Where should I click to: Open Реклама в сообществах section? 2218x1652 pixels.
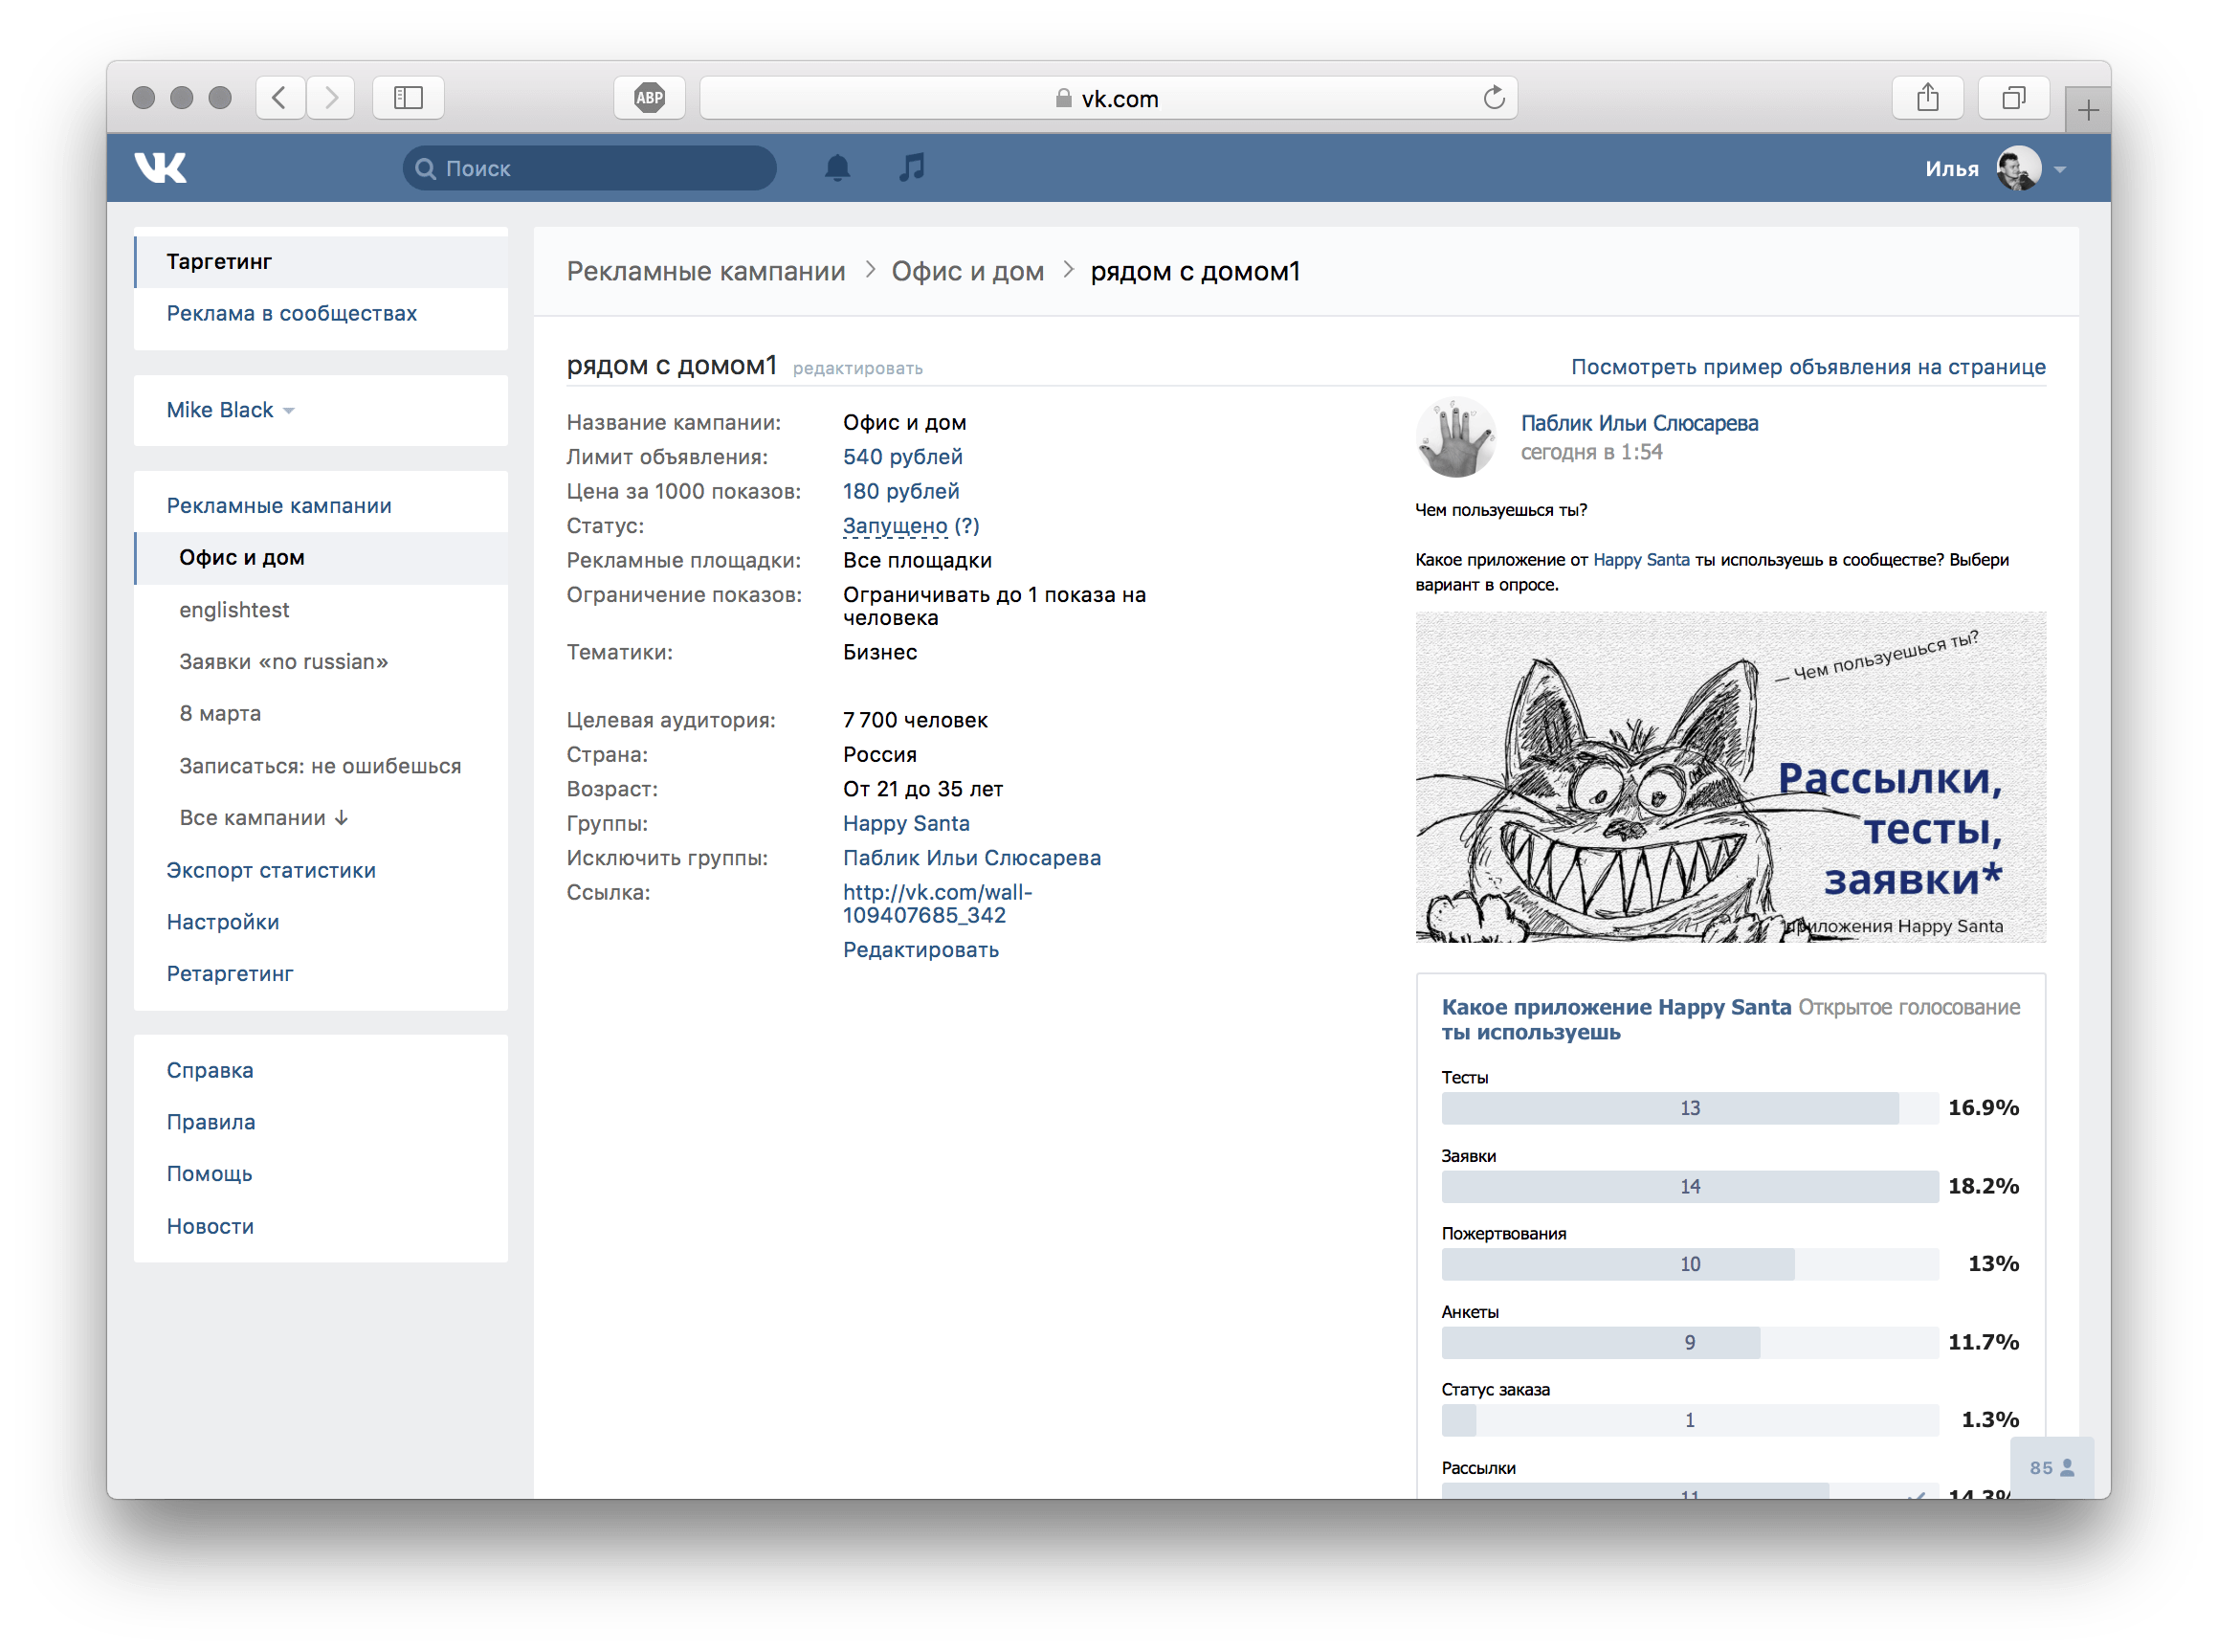[x=292, y=314]
